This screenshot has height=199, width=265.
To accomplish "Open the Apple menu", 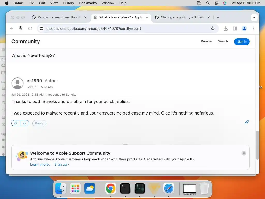I will [x=7, y=3].
